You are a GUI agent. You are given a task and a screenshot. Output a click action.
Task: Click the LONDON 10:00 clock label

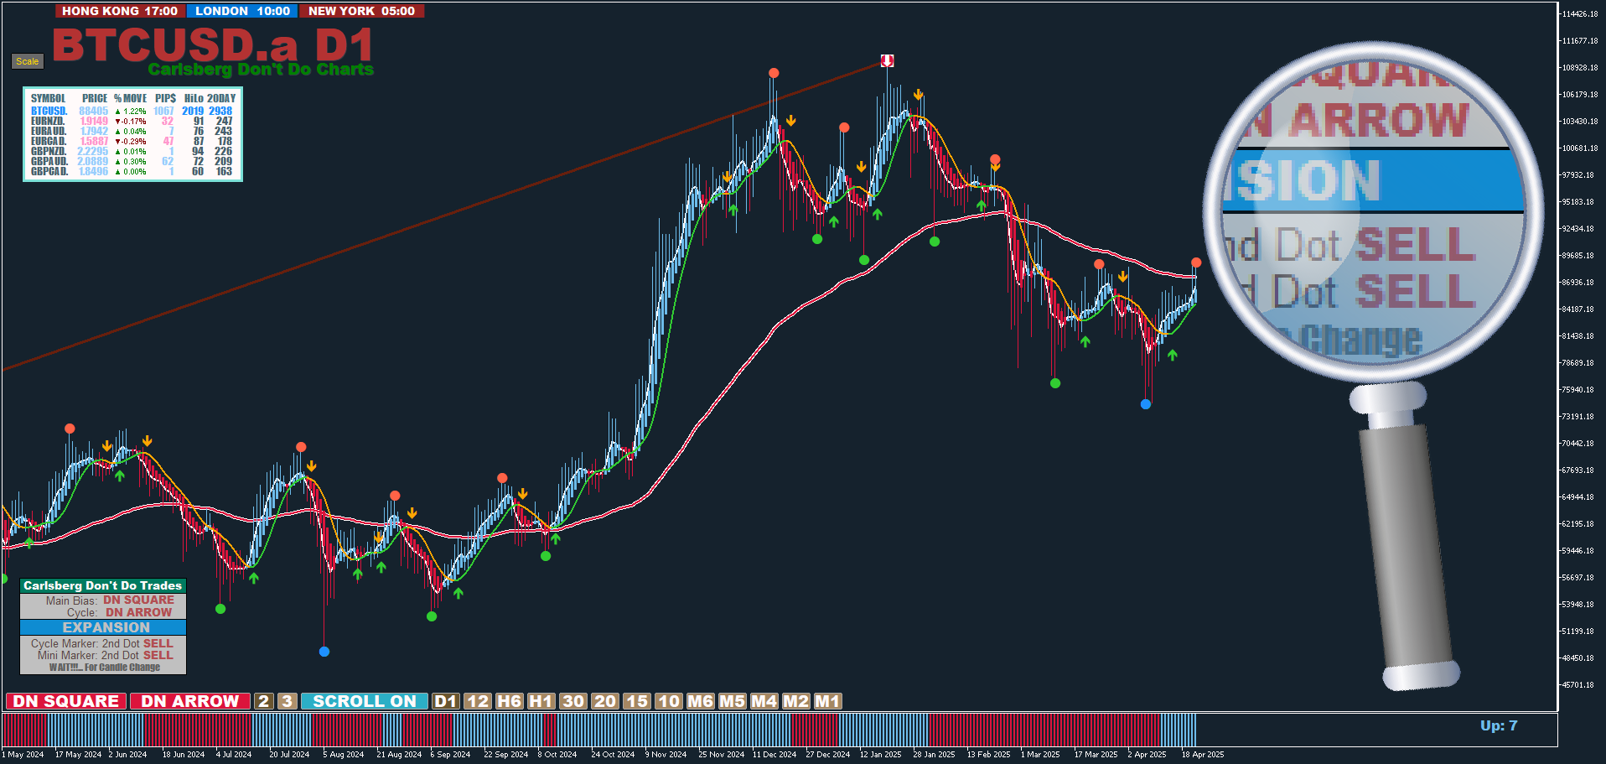click(x=242, y=11)
